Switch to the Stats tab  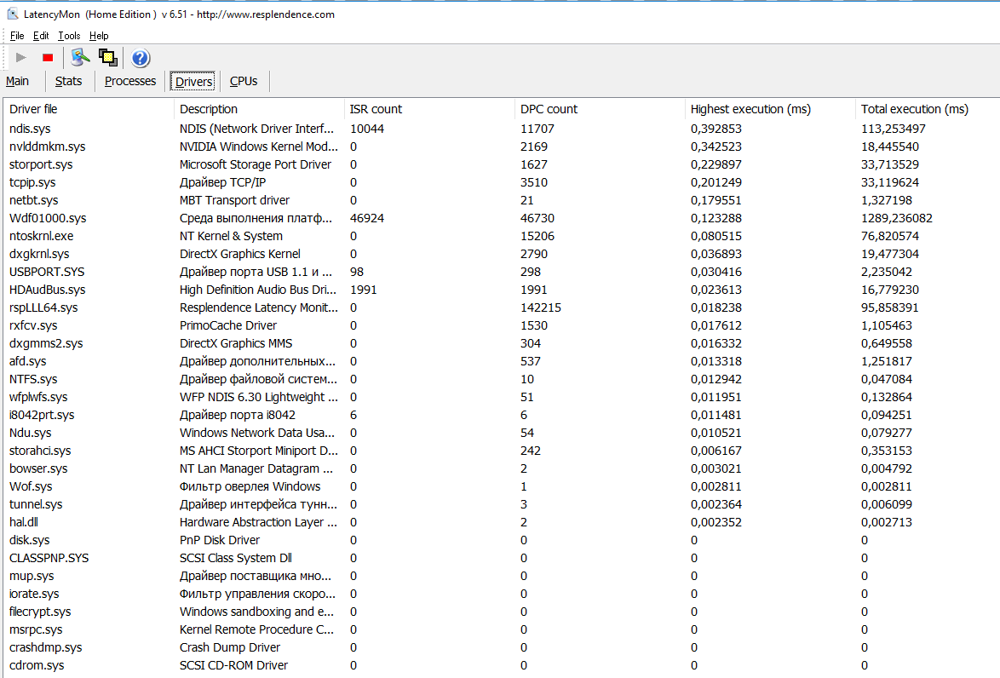click(x=68, y=81)
